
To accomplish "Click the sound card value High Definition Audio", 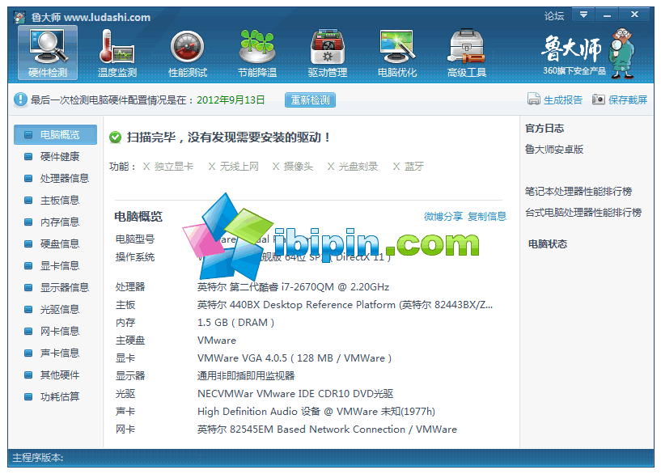I will pos(316,412).
